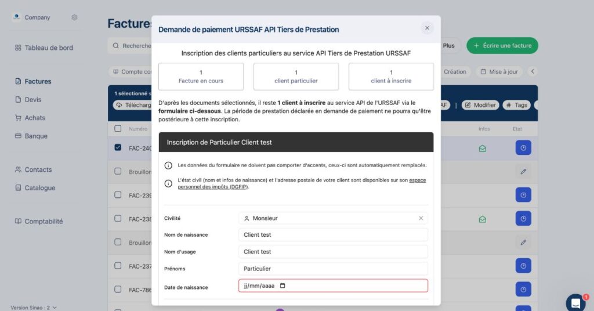Open the chat support bubble
Viewport: 594px width, 311px height.
pos(575,303)
